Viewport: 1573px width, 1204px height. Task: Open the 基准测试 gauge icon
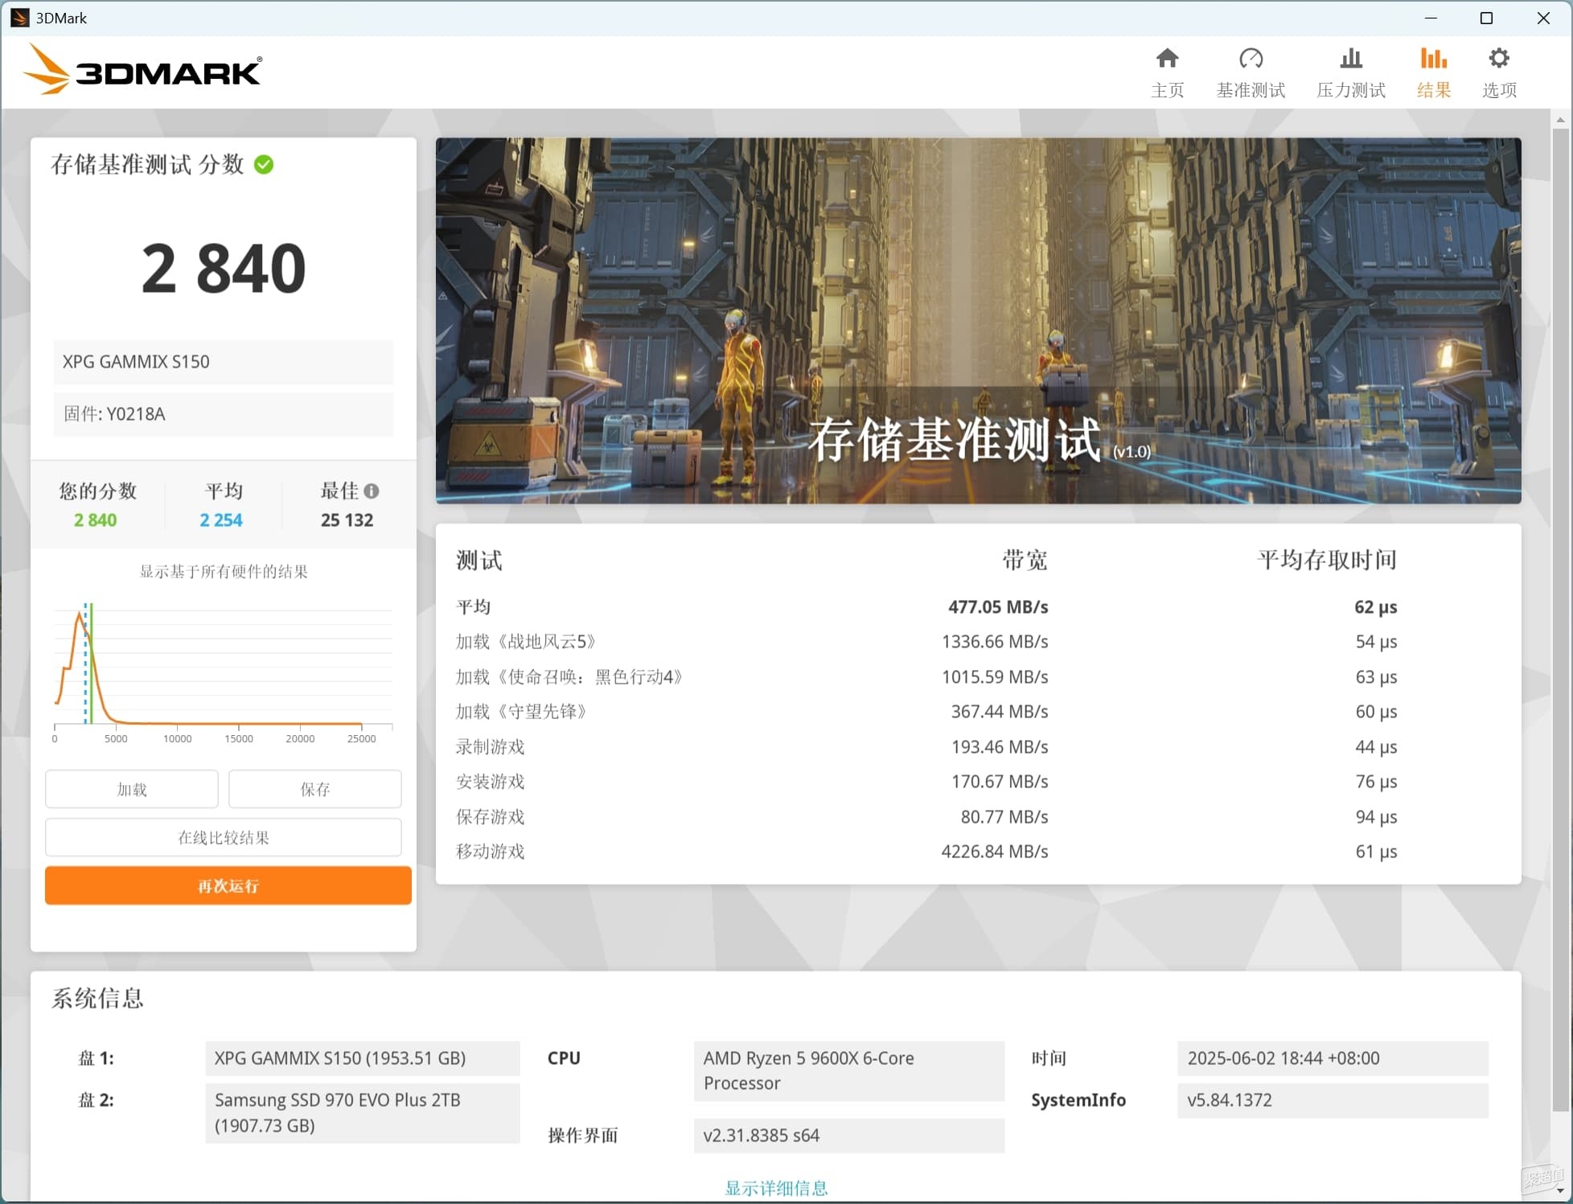[x=1251, y=58]
